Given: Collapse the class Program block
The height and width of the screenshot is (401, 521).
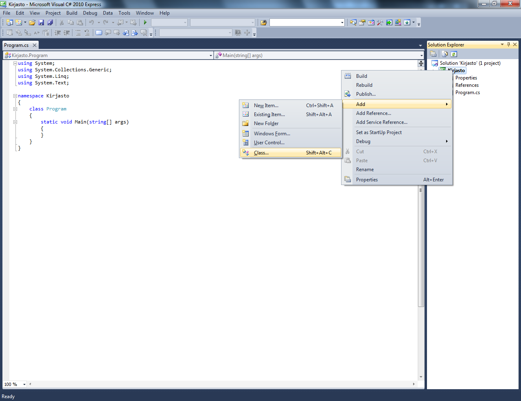Looking at the screenshot, I should (x=15, y=109).
